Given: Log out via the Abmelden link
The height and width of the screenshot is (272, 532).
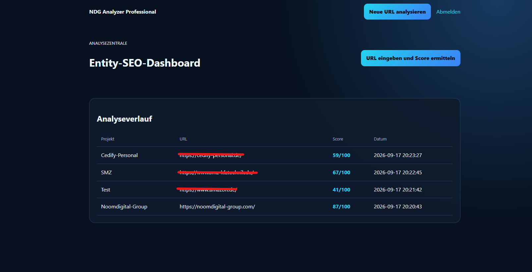Looking at the screenshot, I should click(448, 12).
